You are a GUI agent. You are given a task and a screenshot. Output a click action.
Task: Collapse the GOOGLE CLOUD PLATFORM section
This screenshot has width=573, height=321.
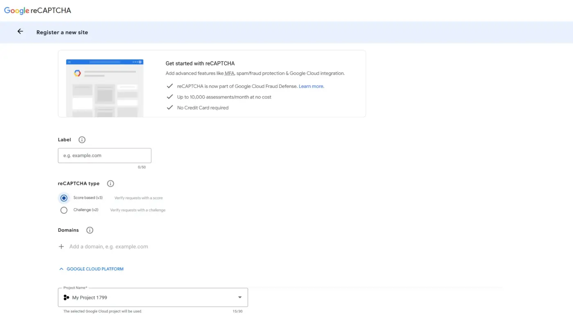pyautogui.click(x=91, y=269)
